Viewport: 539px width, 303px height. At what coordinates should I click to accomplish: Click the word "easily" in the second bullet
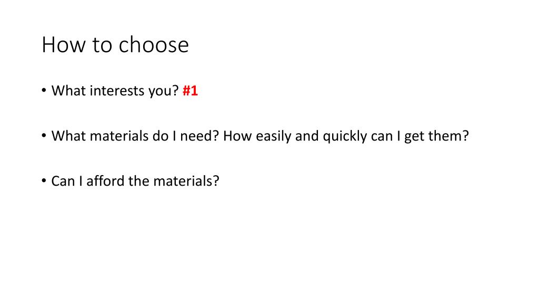273,136
